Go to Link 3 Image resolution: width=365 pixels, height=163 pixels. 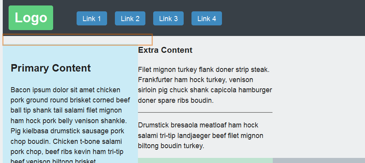coord(168,18)
